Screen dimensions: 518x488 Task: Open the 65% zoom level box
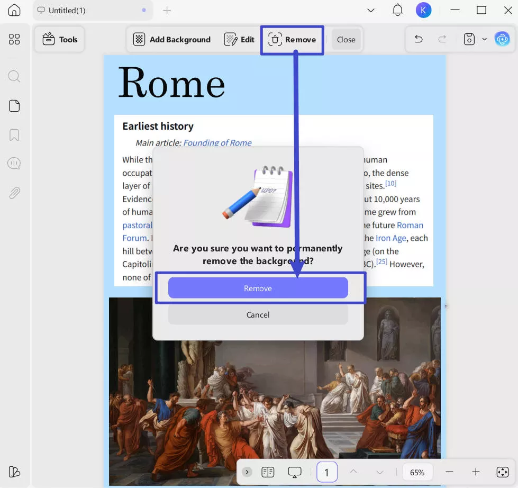point(417,472)
